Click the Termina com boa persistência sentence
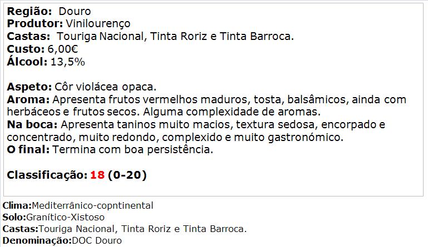 (x=132, y=150)
